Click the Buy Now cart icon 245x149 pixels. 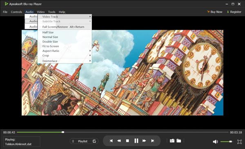pyautogui.click(x=208, y=12)
